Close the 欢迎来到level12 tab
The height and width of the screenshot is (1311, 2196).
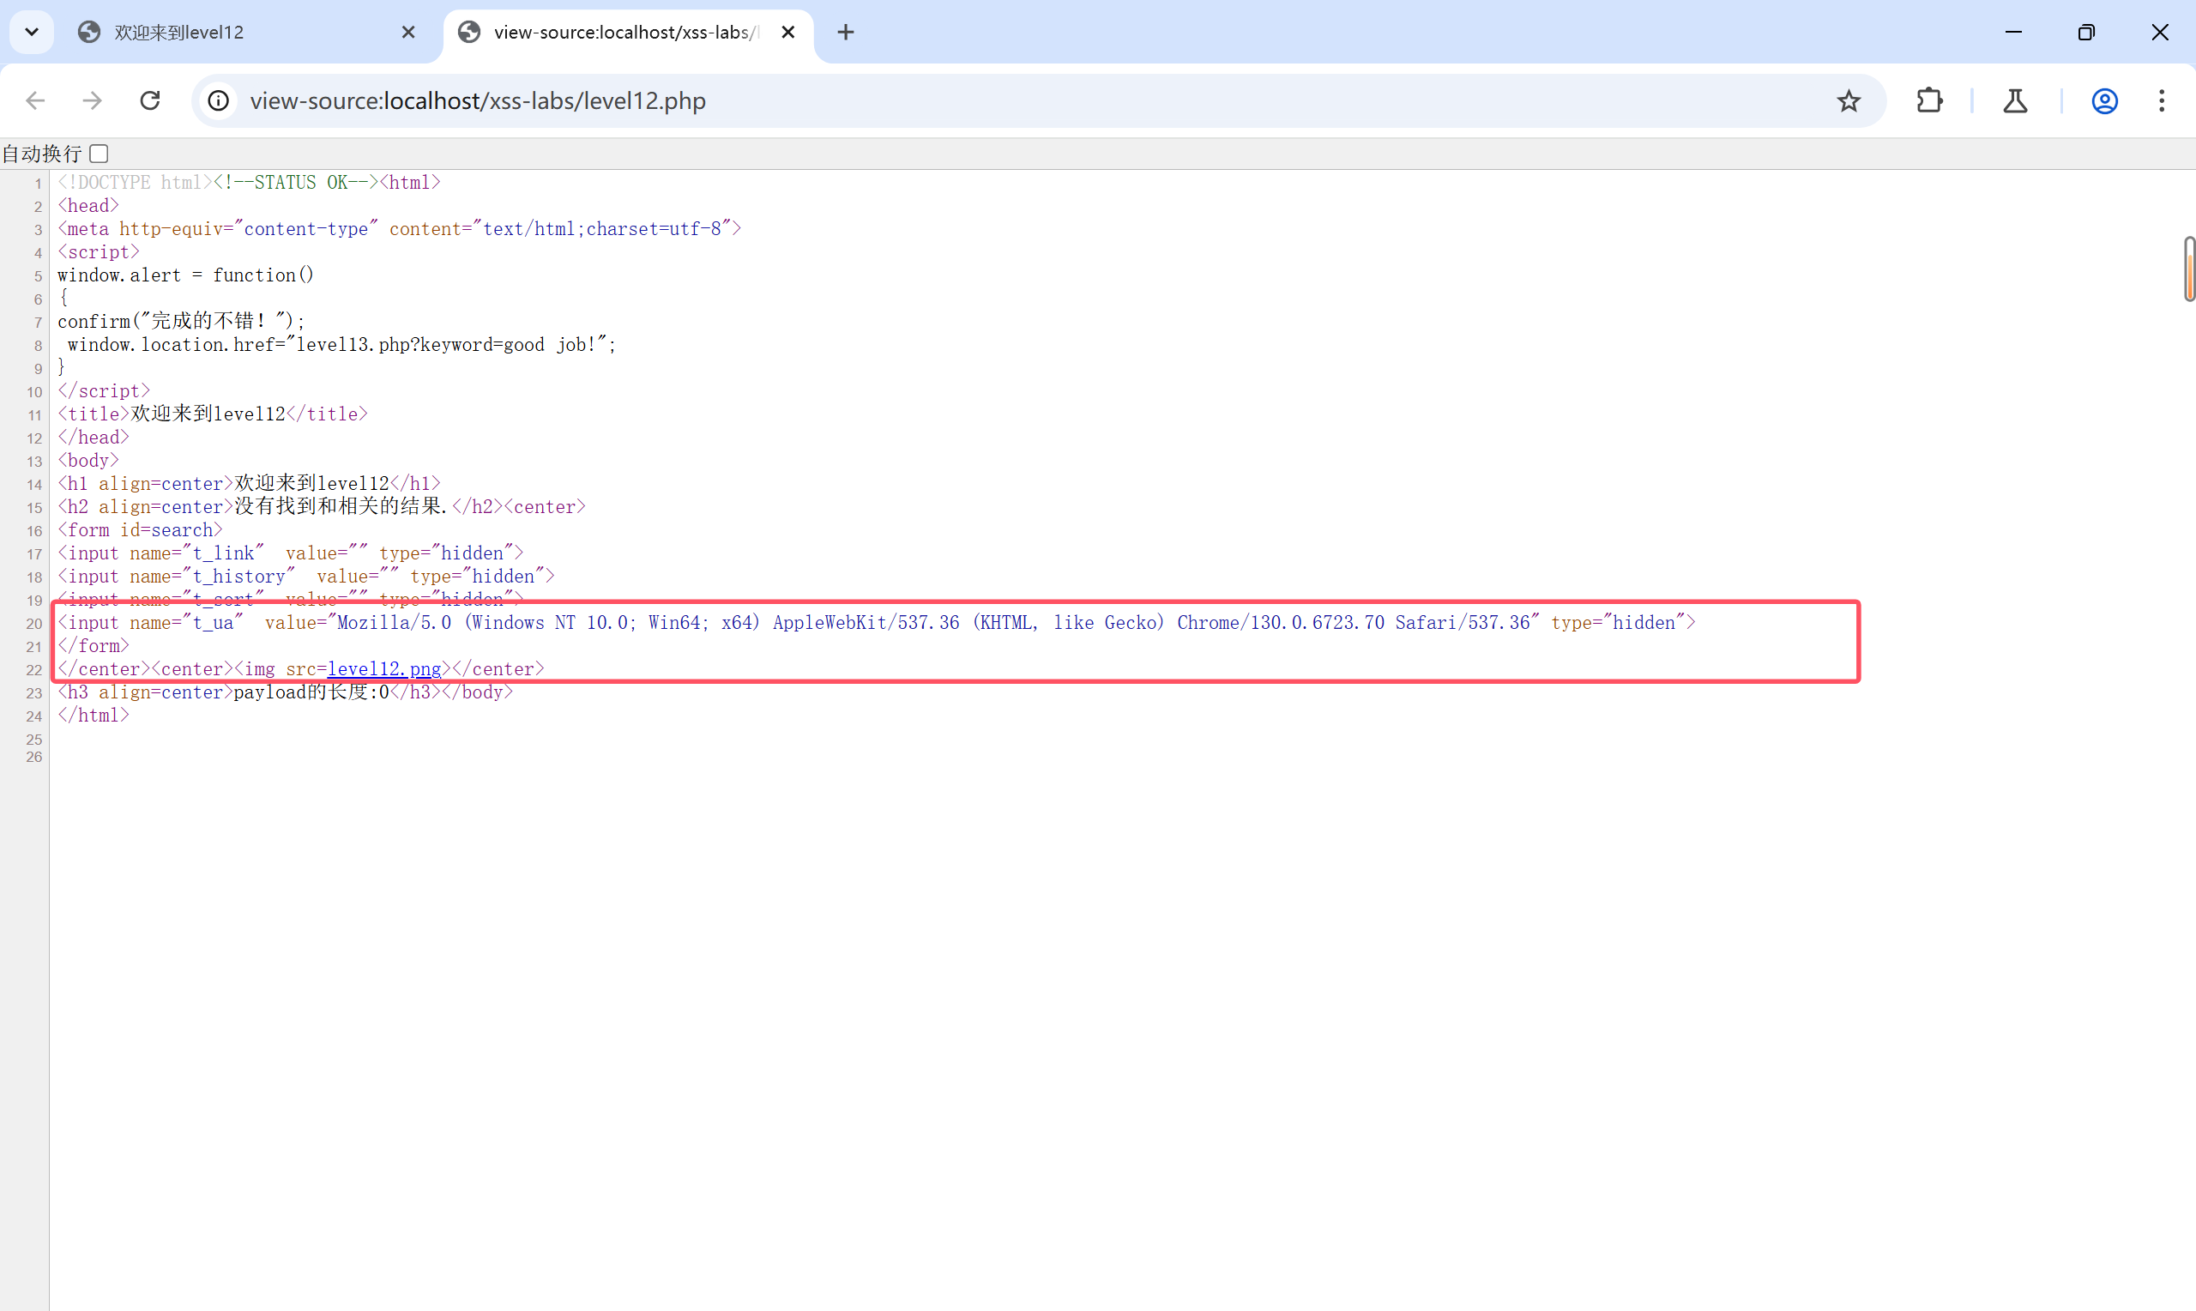tap(408, 33)
